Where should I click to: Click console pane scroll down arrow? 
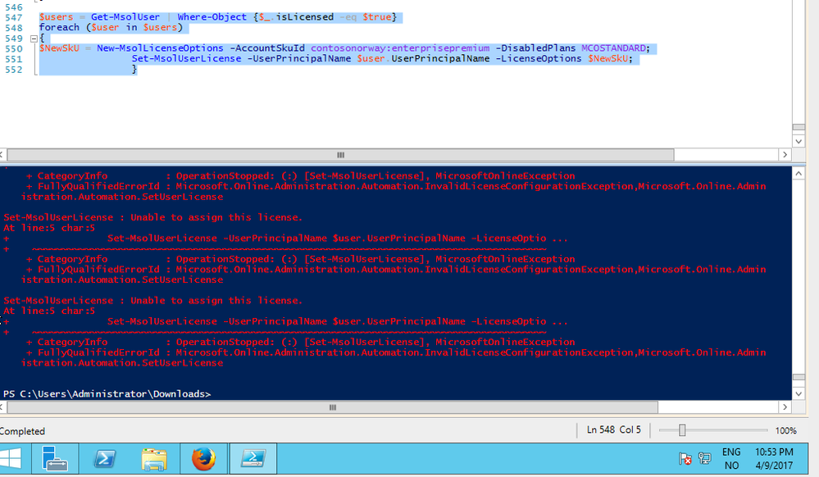(799, 394)
